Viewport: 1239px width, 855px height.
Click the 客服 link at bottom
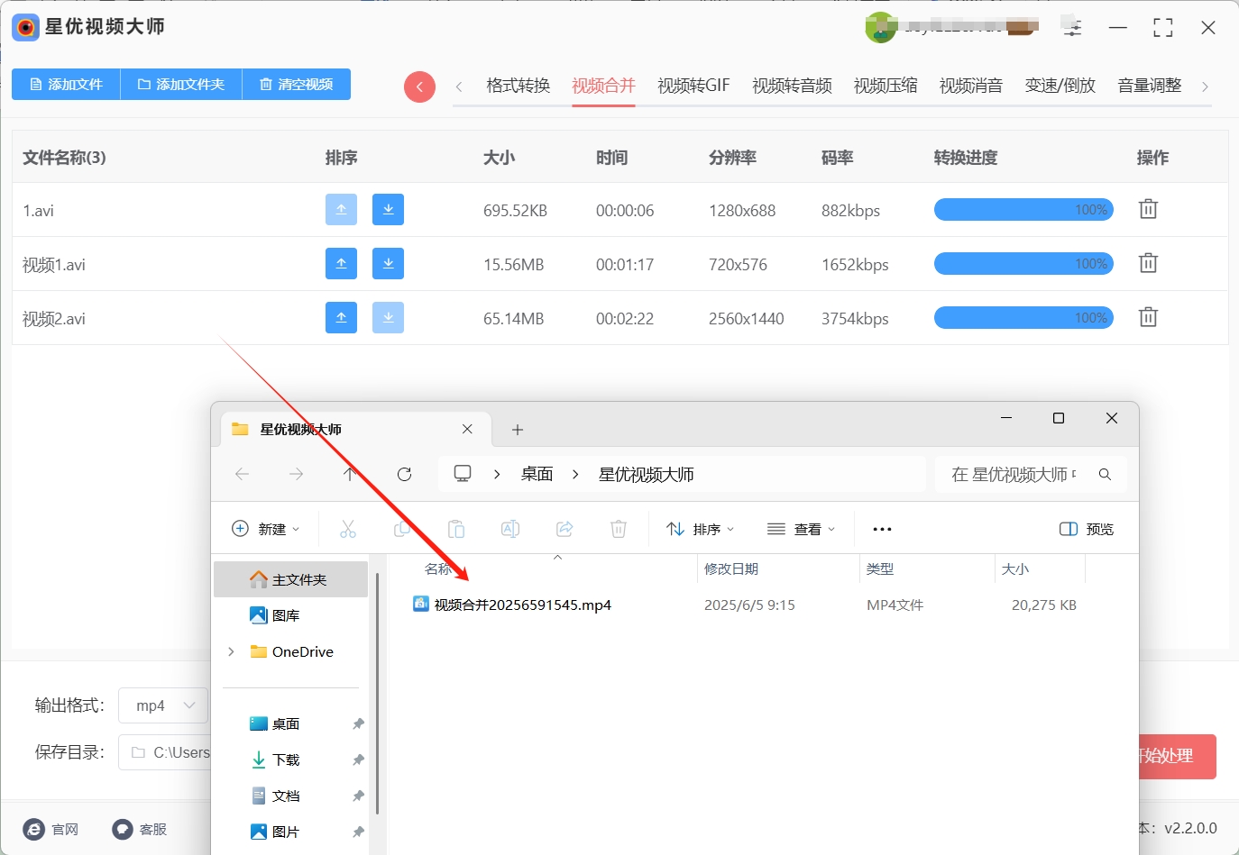(x=140, y=829)
